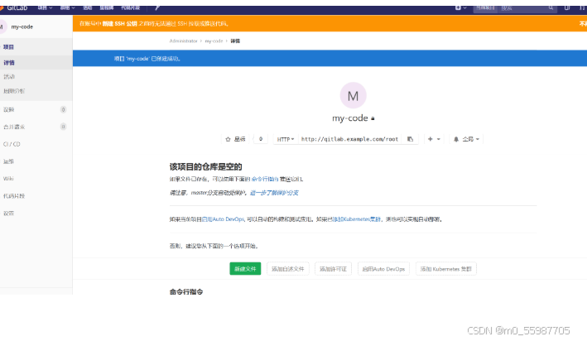The height and width of the screenshot is (341, 587).
Task: Click the star count 0 badge
Action: [261, 139]
